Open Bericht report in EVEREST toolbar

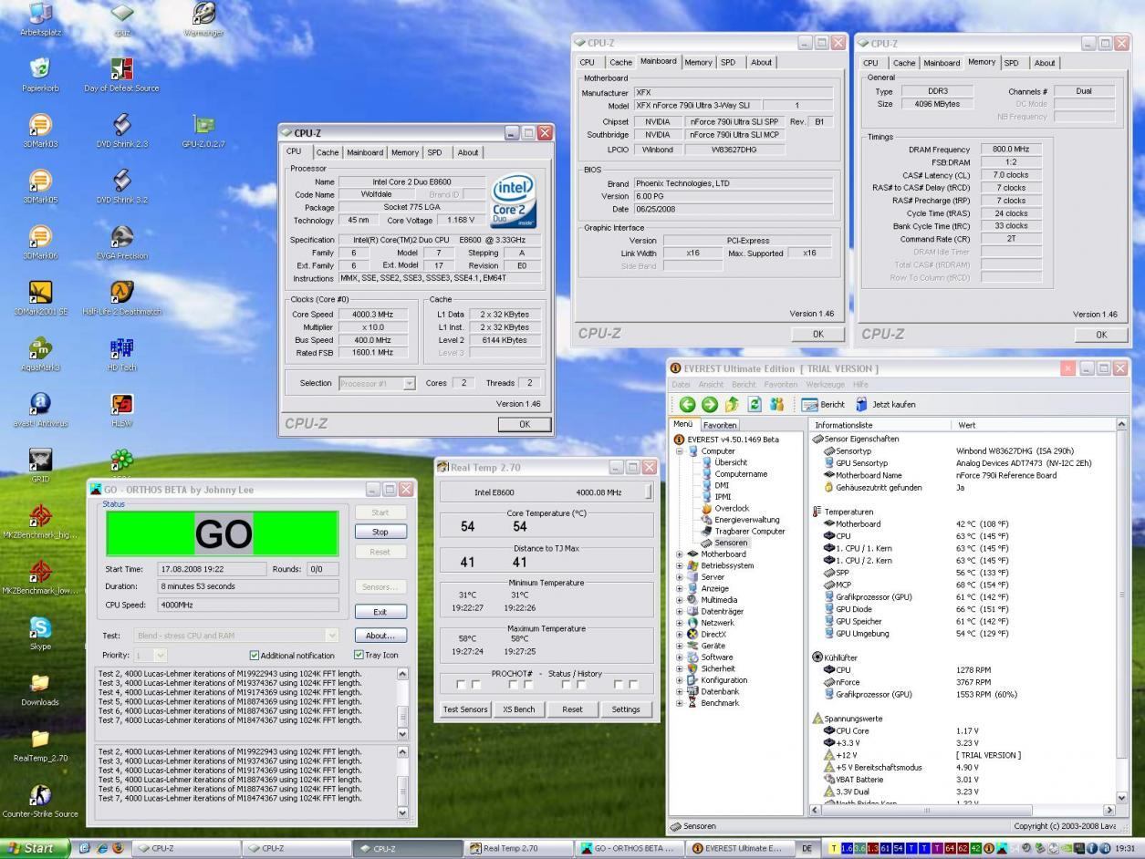pyautogui.click(x=823, y=404)
